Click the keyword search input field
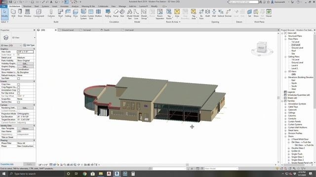 (243, 2)
